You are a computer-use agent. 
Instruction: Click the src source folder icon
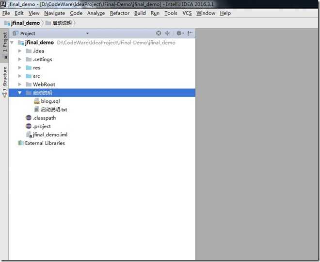coord(29,76)
